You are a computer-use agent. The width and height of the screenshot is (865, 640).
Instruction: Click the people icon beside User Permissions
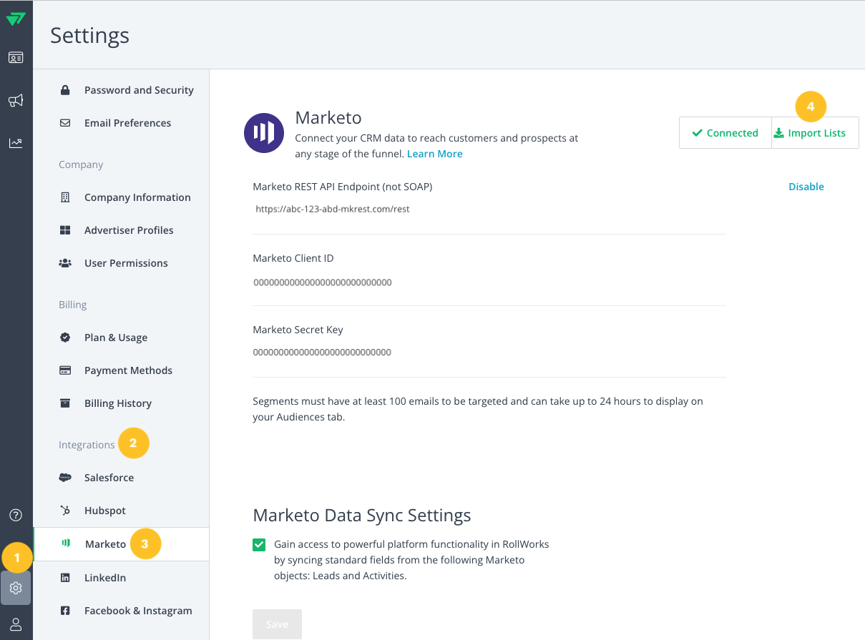(x=65, y=263)
